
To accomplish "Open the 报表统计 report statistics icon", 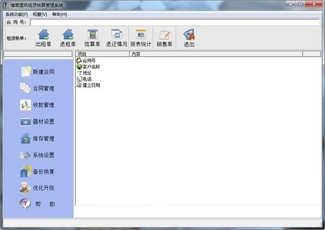I will click(x=141, y=34).
